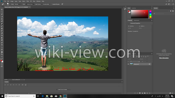This screenshot has width=175, height=98.
Task: Hide the Background layer eye icon
Action: [128, 64]
